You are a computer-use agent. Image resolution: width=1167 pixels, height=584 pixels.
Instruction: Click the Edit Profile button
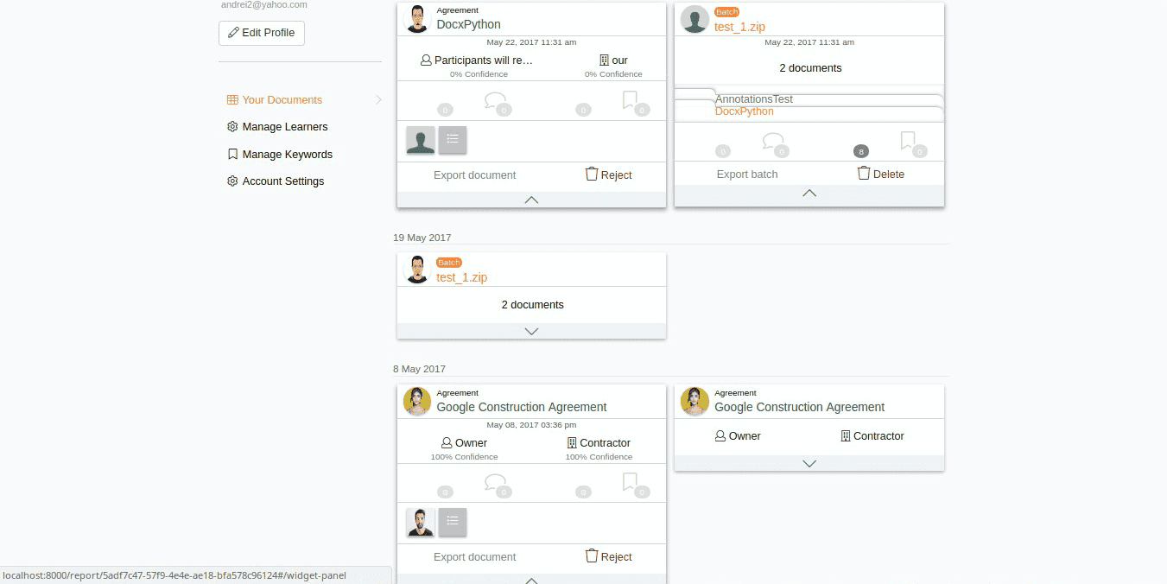[262, 33]
